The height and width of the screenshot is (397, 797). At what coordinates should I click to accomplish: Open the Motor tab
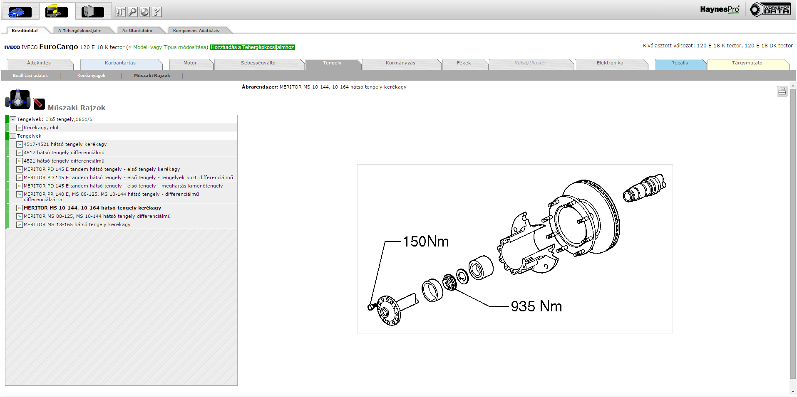pos(190,63)
